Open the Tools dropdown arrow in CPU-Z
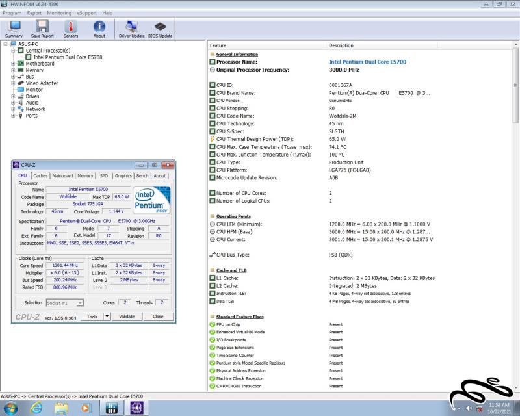Screen dimensions: 520x416 pyautogui.click(x=107, y=317)
